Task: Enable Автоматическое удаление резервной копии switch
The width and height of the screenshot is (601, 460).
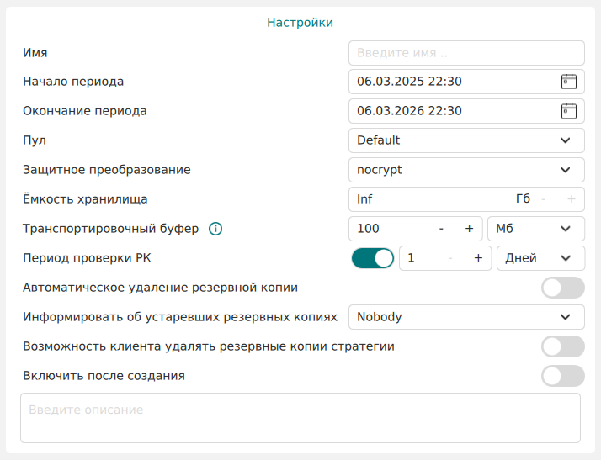Action: [562, 288]
